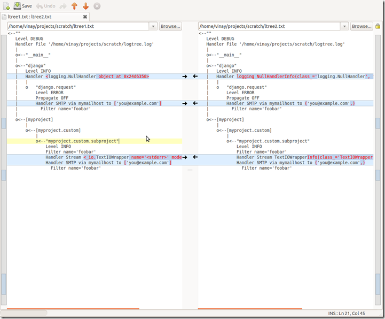Click the ltree2.txt file path field

click(269, 26)
